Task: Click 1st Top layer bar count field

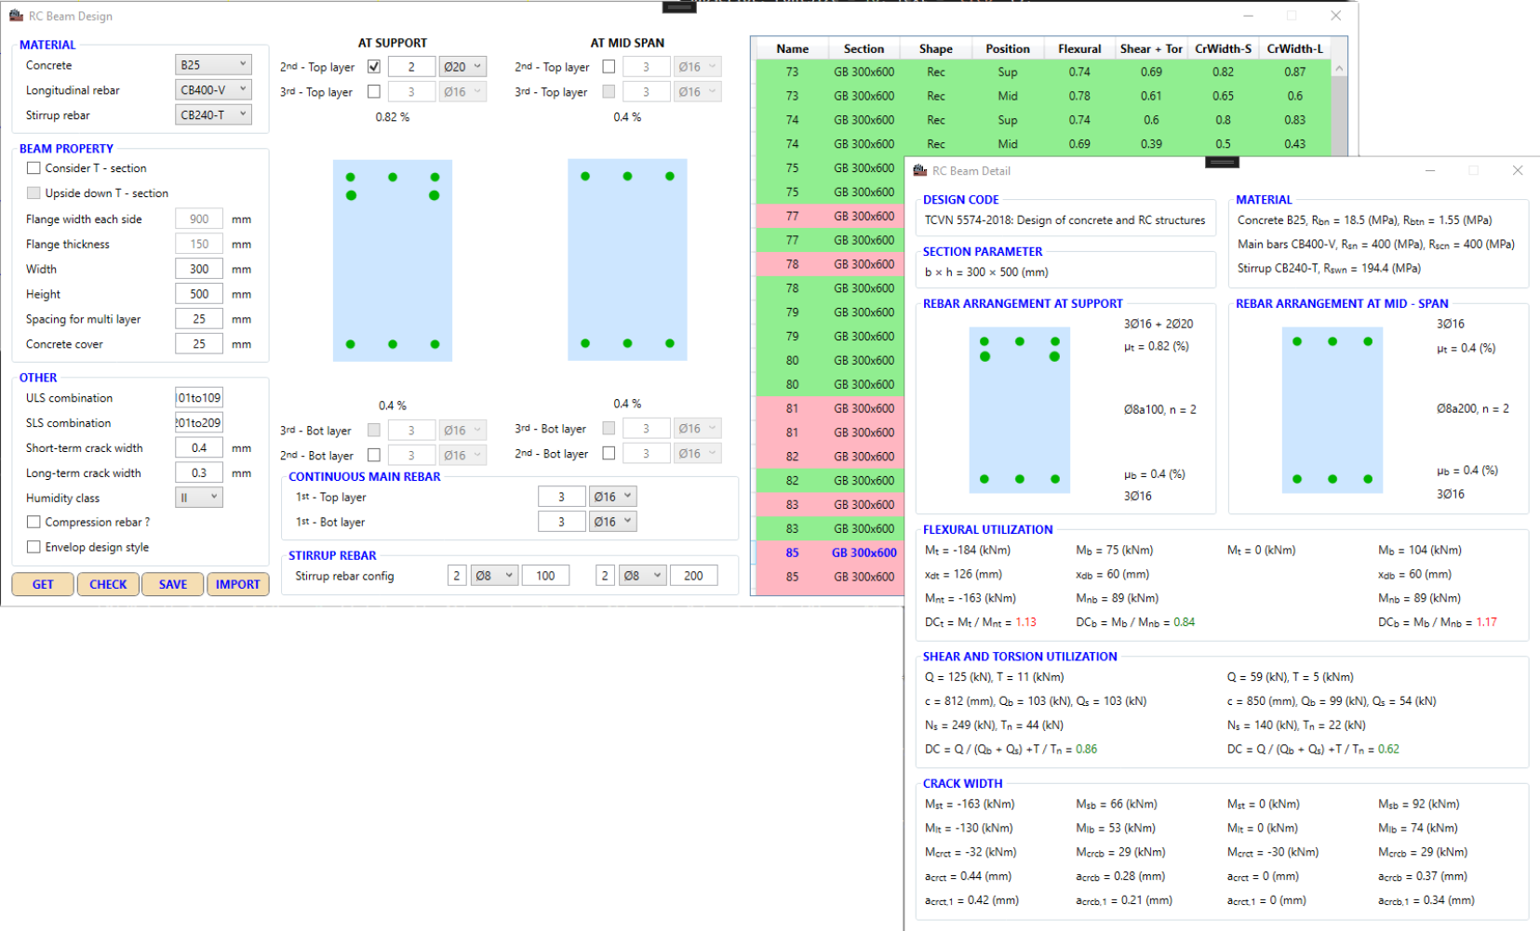Action: 561,497
